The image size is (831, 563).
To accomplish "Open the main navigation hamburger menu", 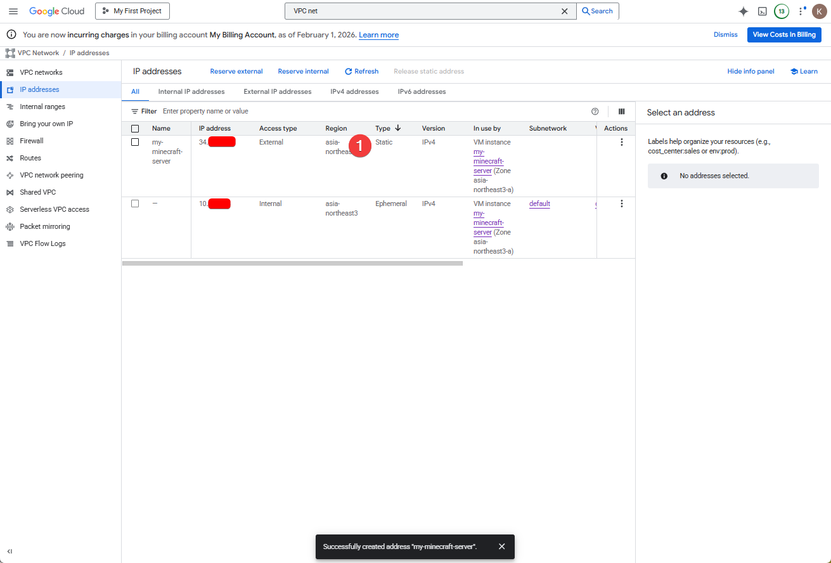I will click(13, 11).
